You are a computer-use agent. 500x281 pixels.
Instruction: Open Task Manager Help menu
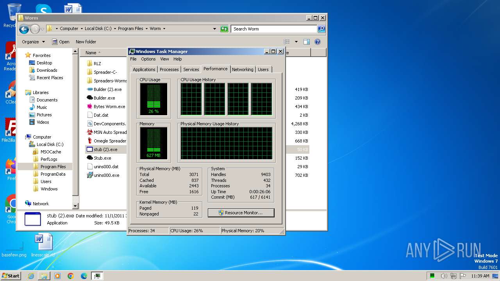point(178,59)
